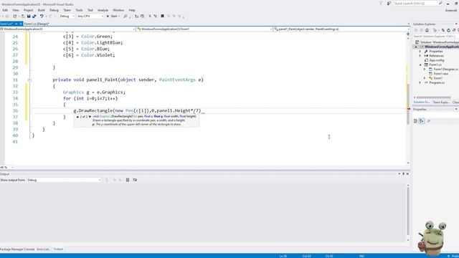The image size is (459, 258).
Task: Close the Output panel with its X
Action: pos(407,173)
